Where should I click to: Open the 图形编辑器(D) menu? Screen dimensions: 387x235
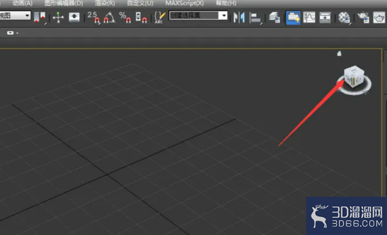pyautogui.click(x=64, y=3)
